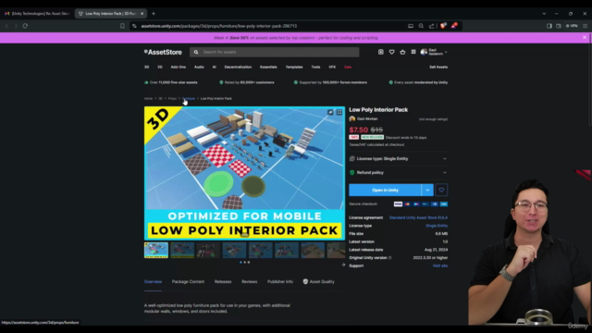
Task: Click the fullscreen icon on the preview image
Action: pyautogui.click(x=339, y=112)
